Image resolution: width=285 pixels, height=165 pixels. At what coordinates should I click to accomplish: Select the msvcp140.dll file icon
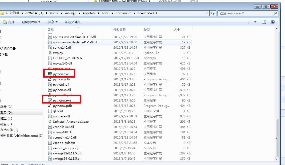tap(50, 63)
